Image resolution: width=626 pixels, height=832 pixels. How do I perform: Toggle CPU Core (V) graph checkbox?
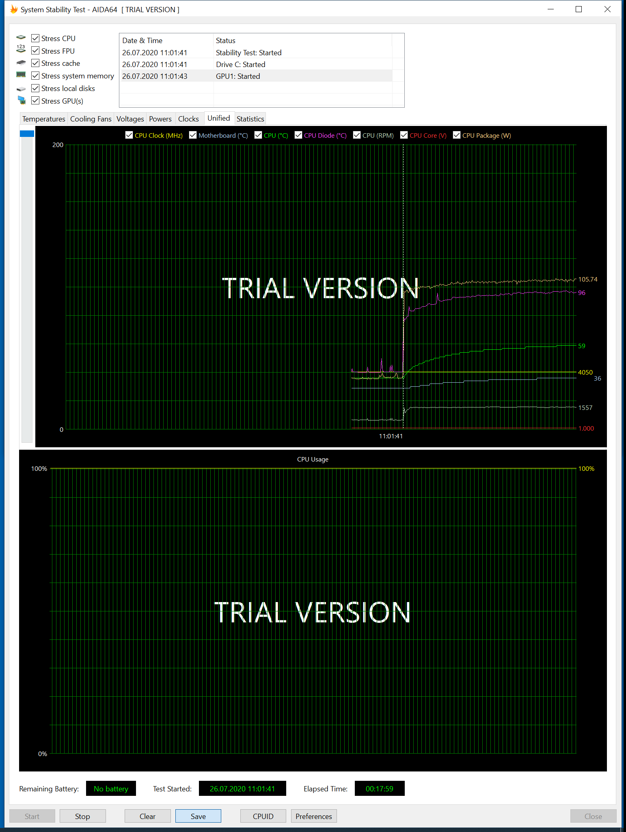[404, 135]
